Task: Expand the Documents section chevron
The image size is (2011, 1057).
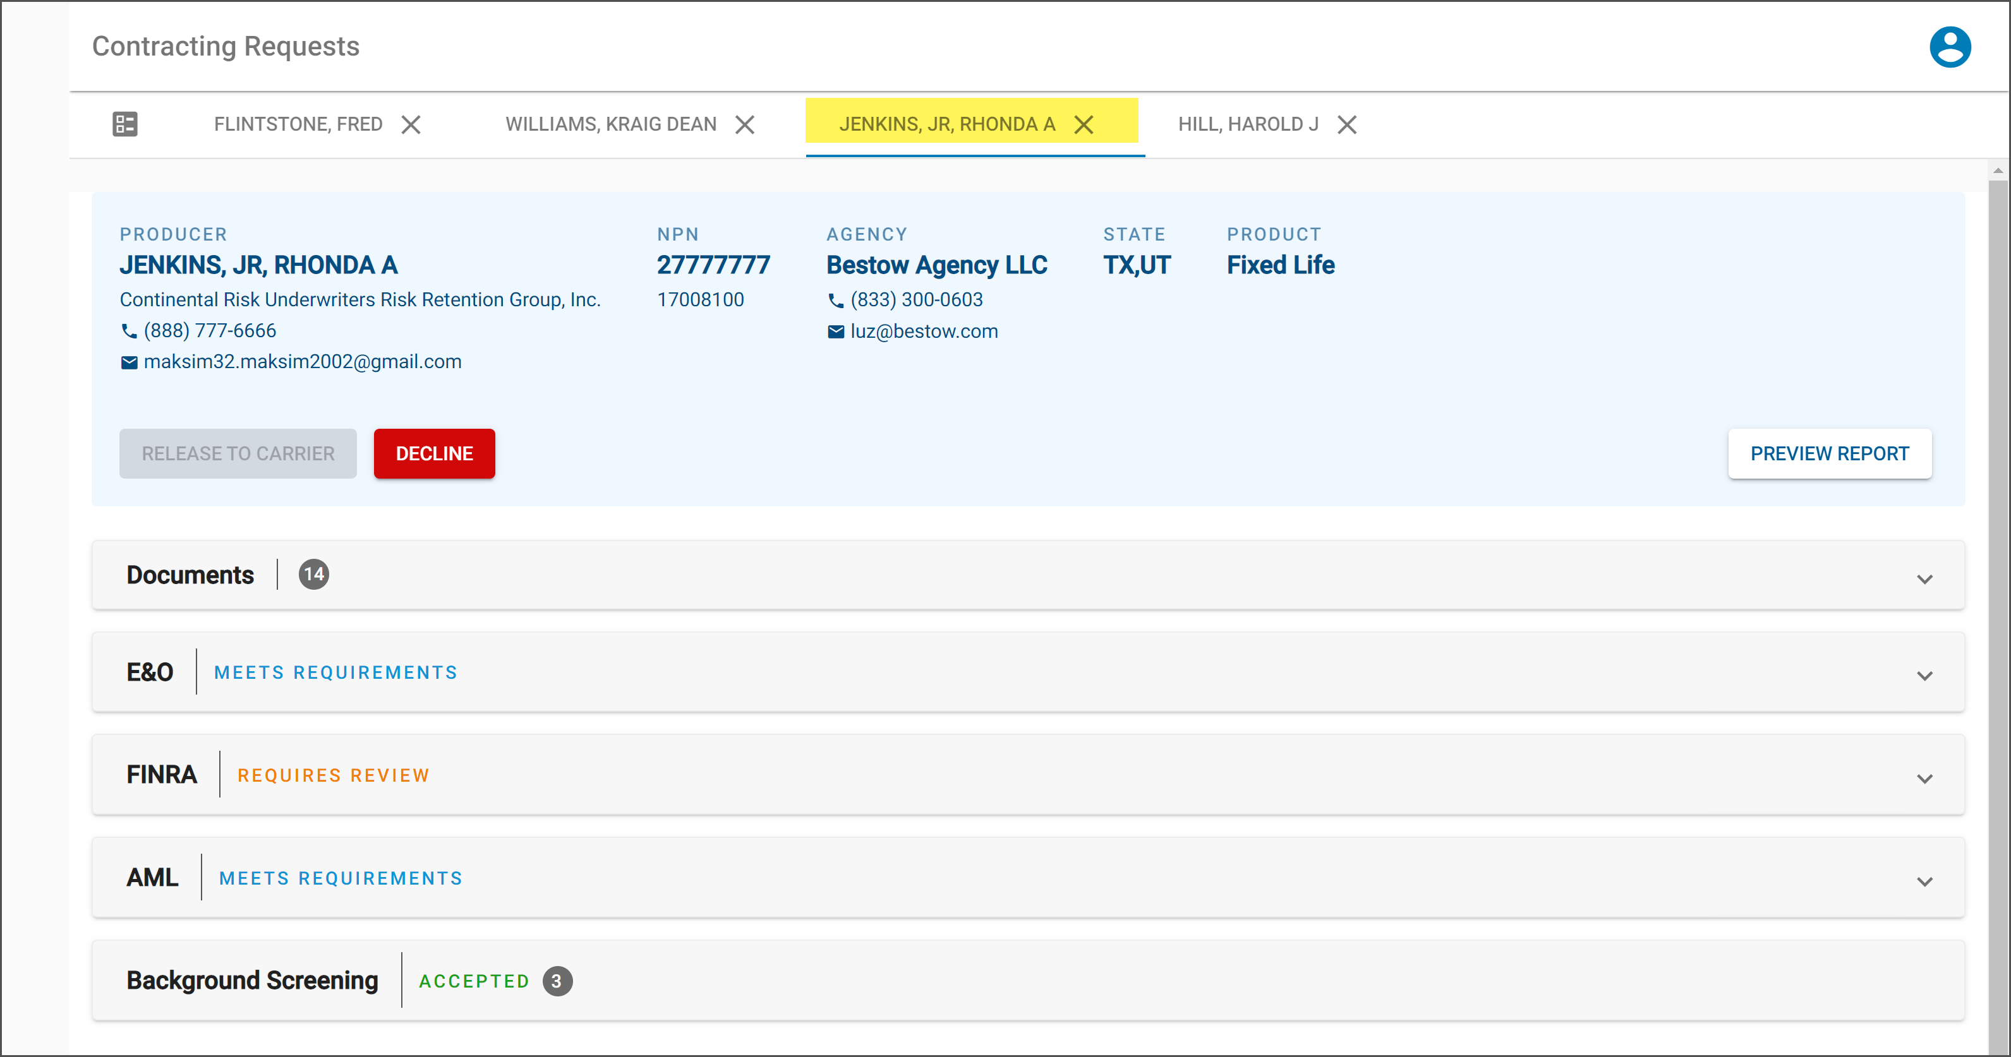Action: (1924, 579)
